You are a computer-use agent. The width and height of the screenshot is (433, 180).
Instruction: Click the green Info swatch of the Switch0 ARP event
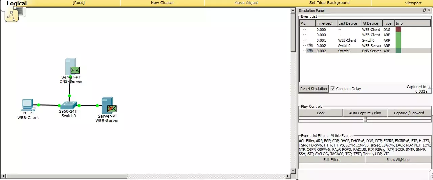point(398,40)
